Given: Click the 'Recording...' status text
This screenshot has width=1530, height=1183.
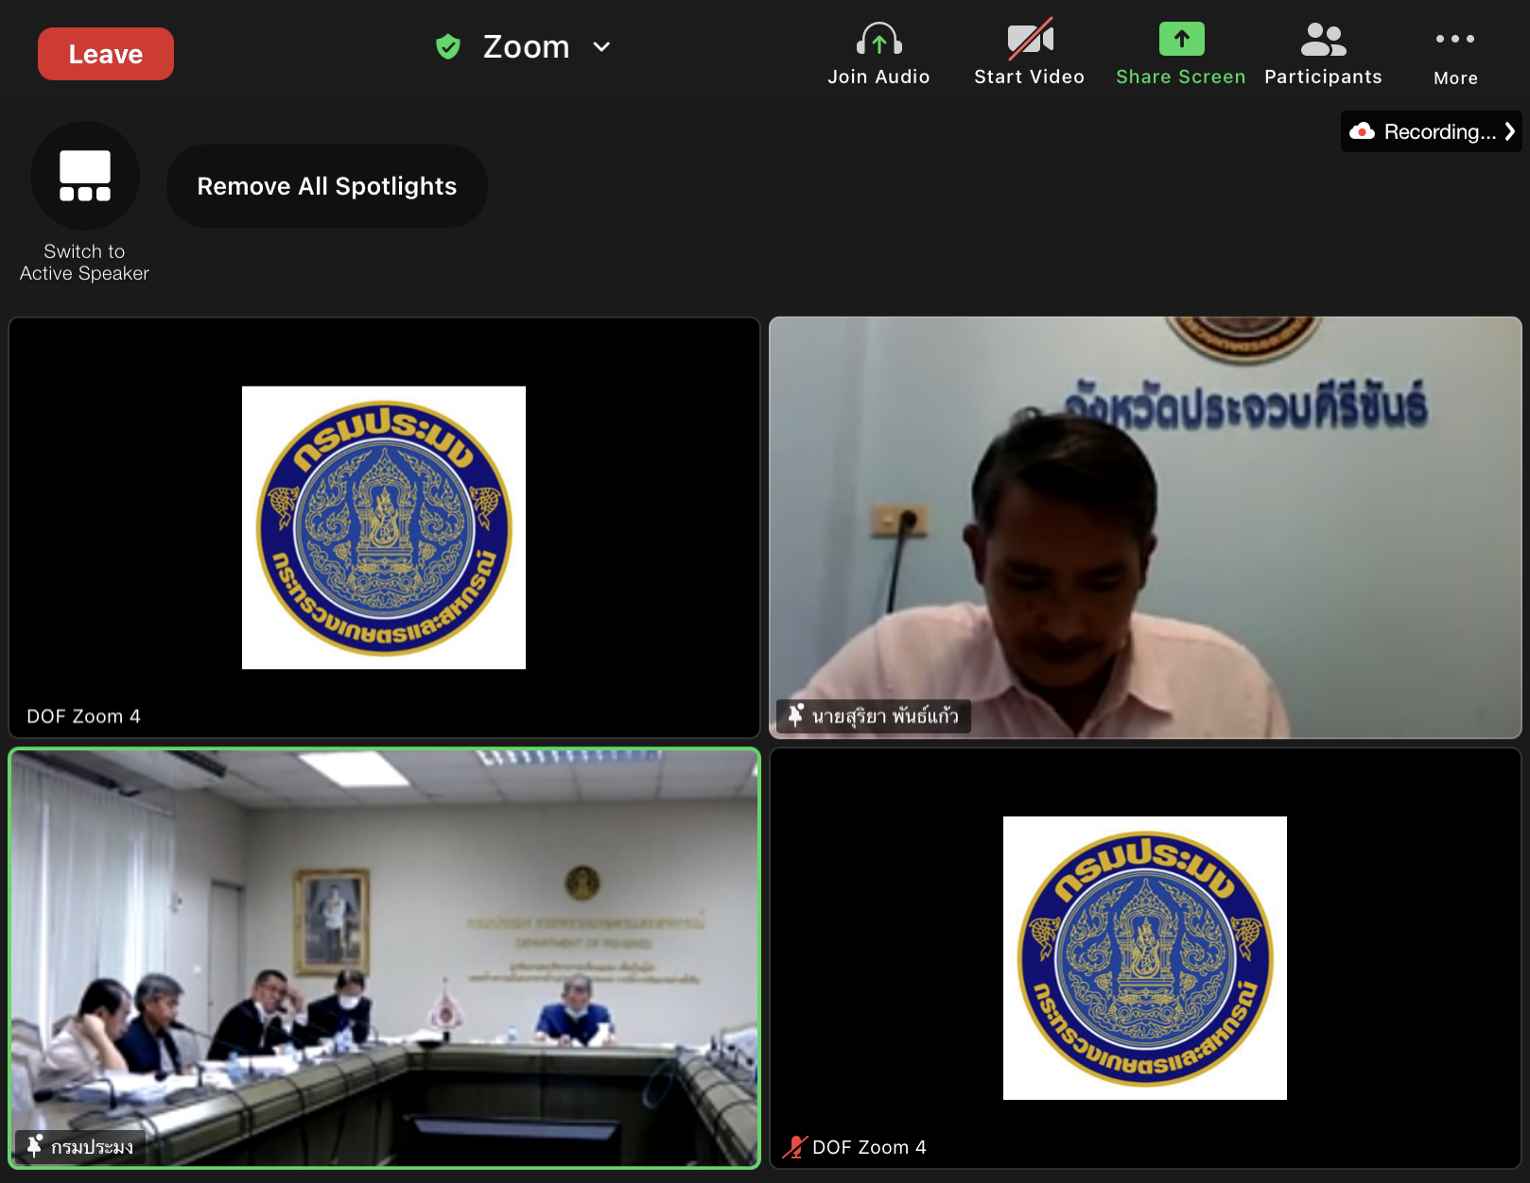Looking at the screenshot, I should tap(1440, 131).
